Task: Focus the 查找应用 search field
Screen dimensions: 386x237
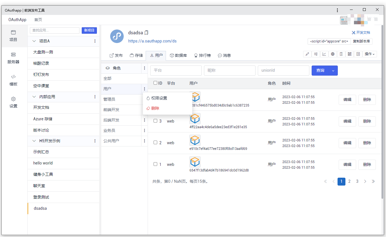Action: [55, 30]
